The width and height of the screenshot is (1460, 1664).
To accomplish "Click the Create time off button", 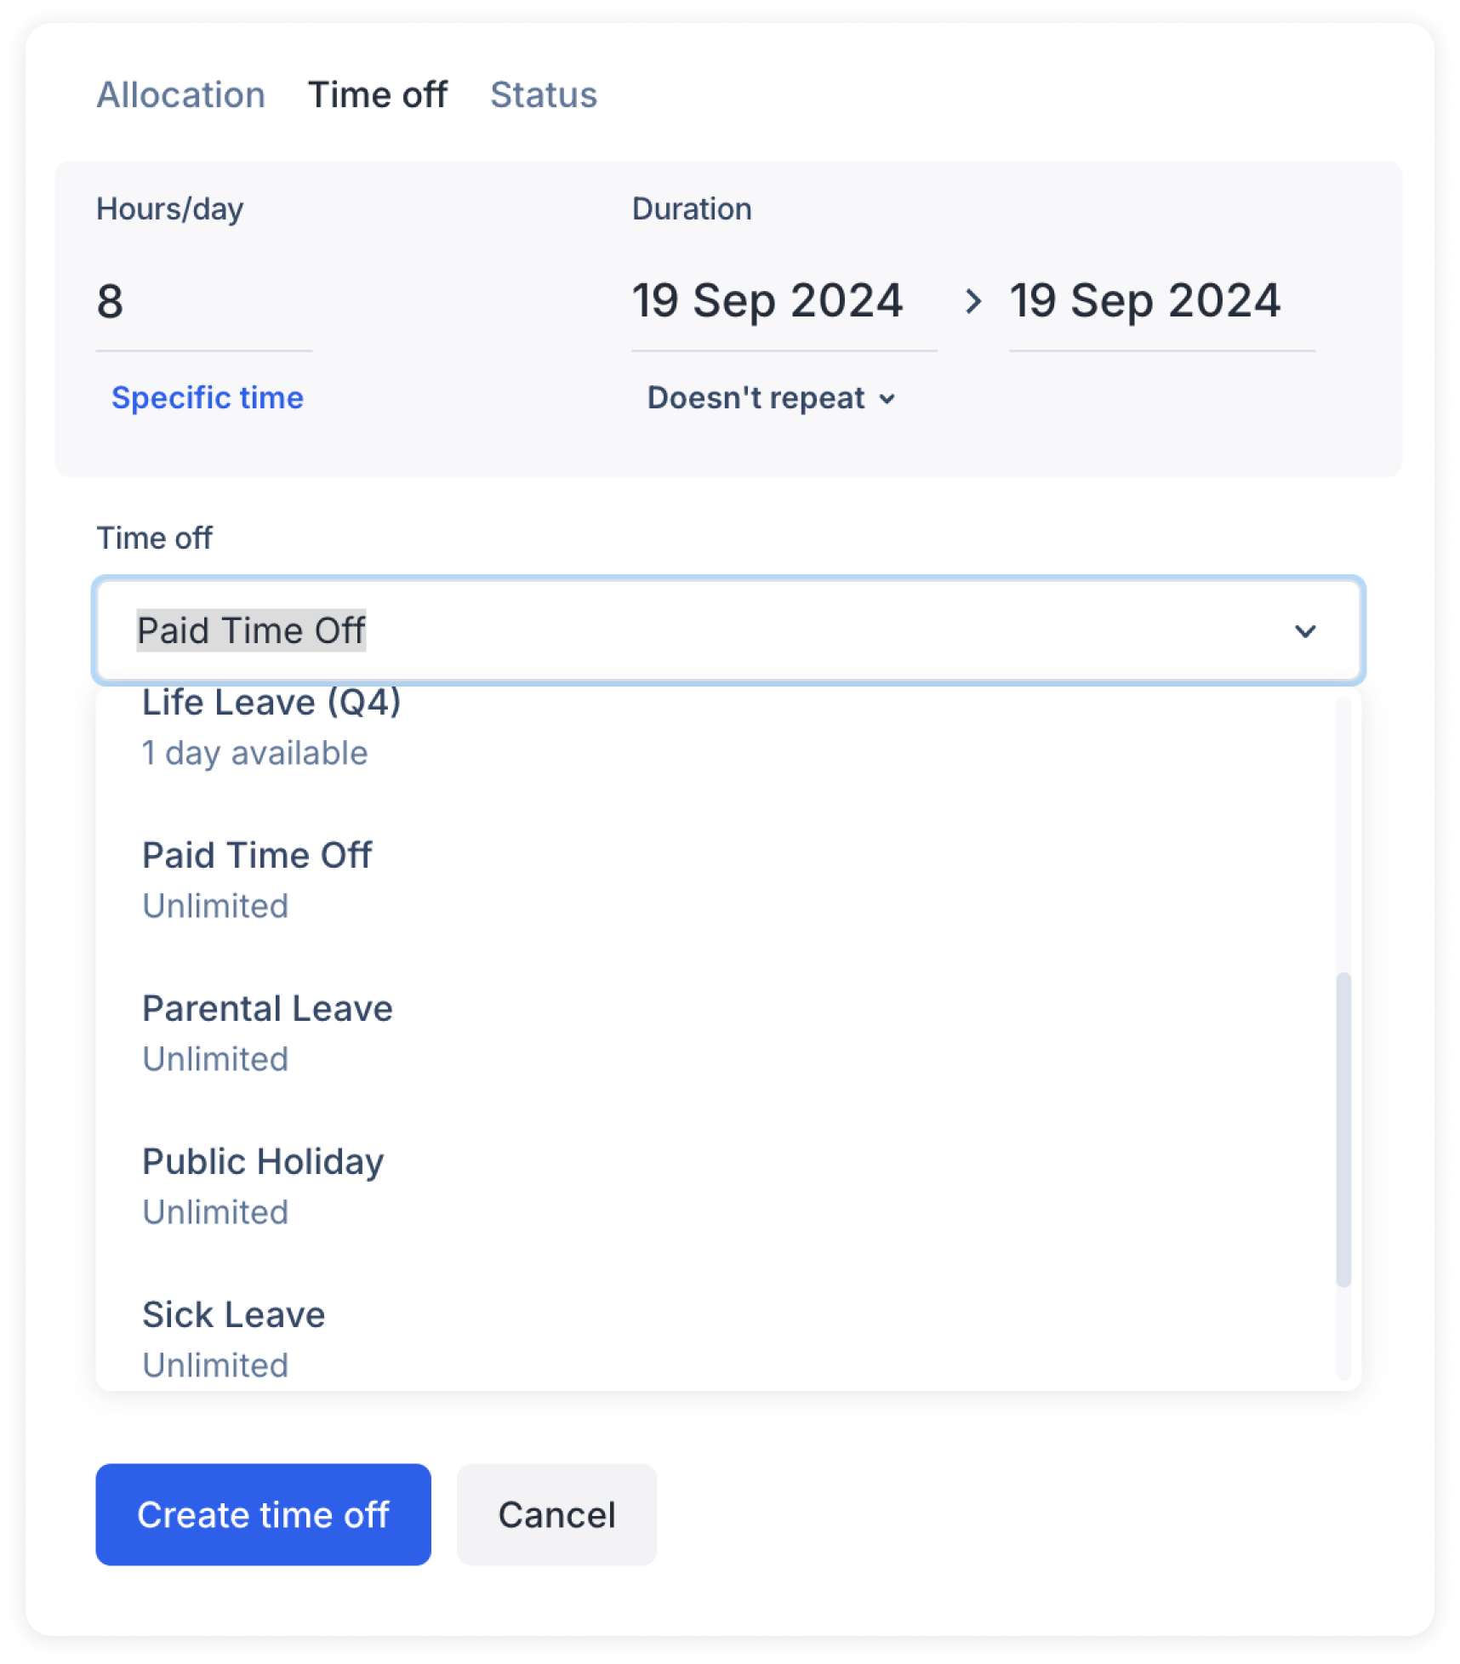I will coord(262,1515).
